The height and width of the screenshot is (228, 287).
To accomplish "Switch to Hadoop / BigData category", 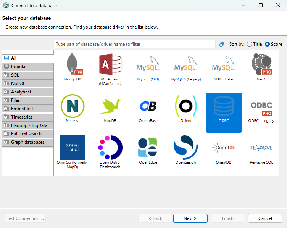I will click(x=28, y=125).
